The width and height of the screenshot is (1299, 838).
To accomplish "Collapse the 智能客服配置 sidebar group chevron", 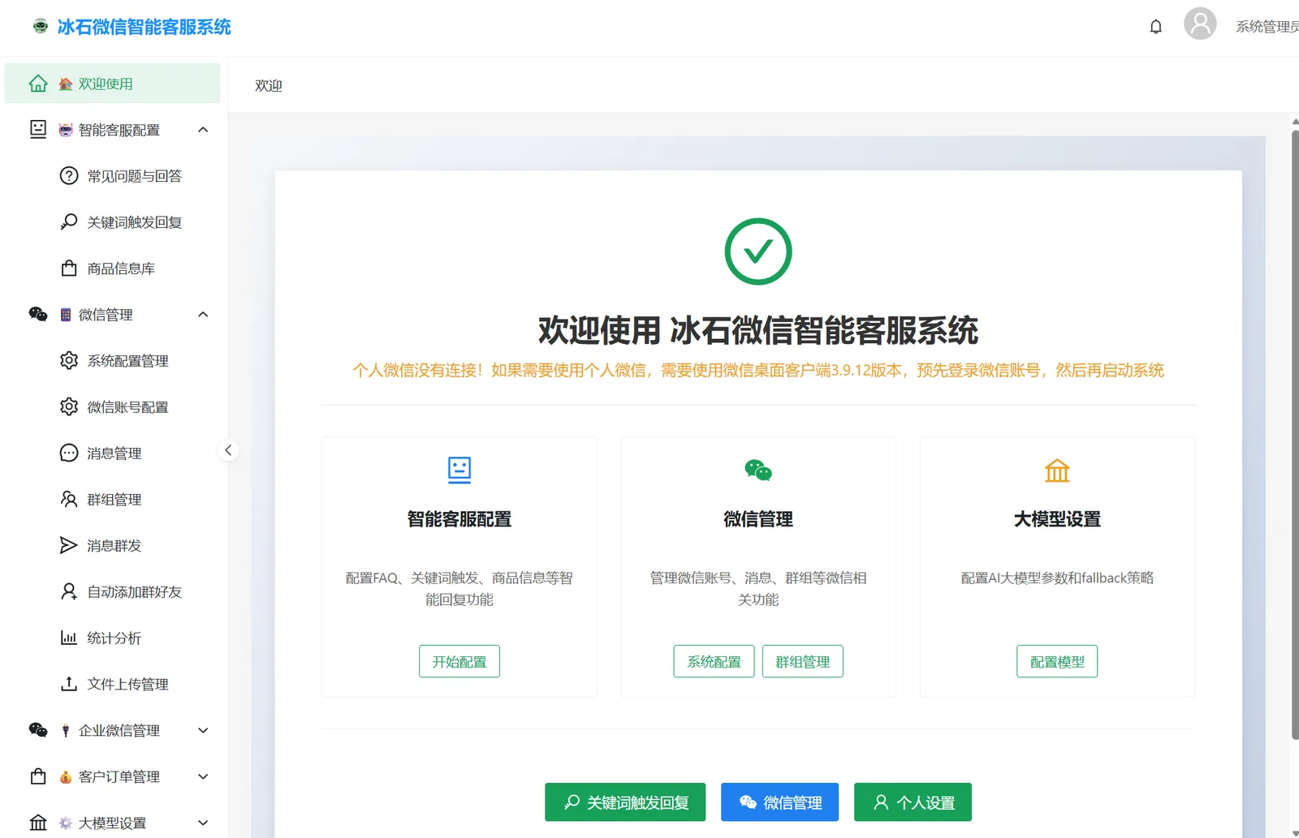I will (203, 130).
